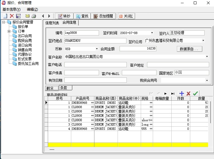This screenshot has width=214, height=159.
Task: Go to previous record with left arrow
Action: (43, 16)
